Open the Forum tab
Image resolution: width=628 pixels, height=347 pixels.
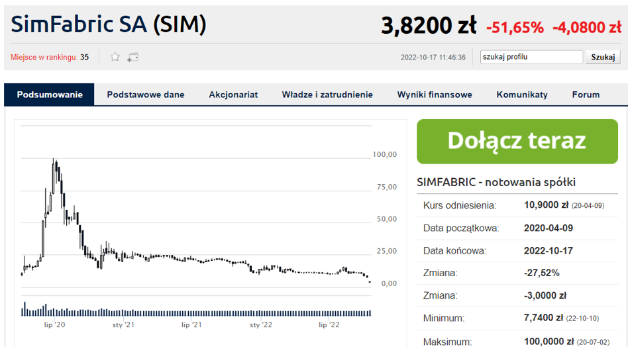coord(586,95)
